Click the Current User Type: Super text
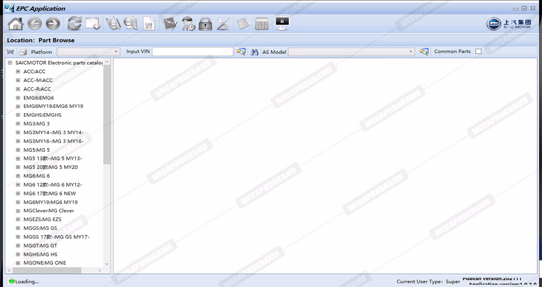The height and width of the screenshot is (287, 542). [x=429, y=281]
